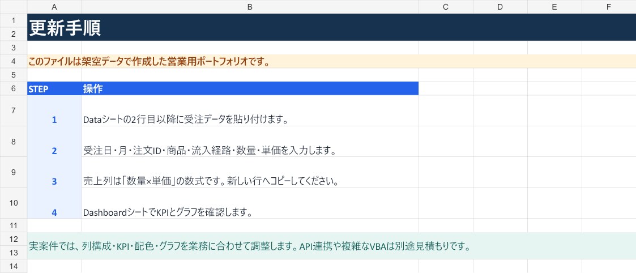The image size is (636, 273).
Task: Select column D header
Action: pyautogui.click(x=500, y=7)
